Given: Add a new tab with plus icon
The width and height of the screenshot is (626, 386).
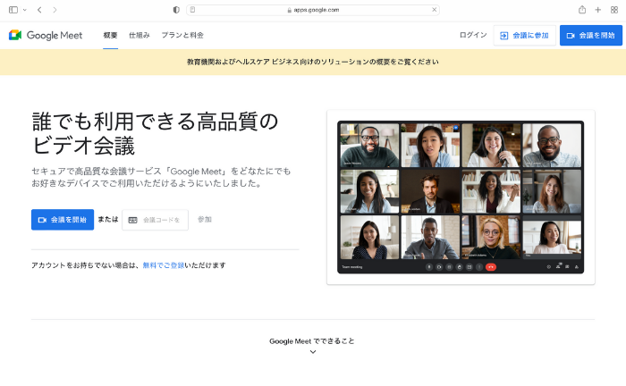Looking at the screenshot, I should (597, 10).
